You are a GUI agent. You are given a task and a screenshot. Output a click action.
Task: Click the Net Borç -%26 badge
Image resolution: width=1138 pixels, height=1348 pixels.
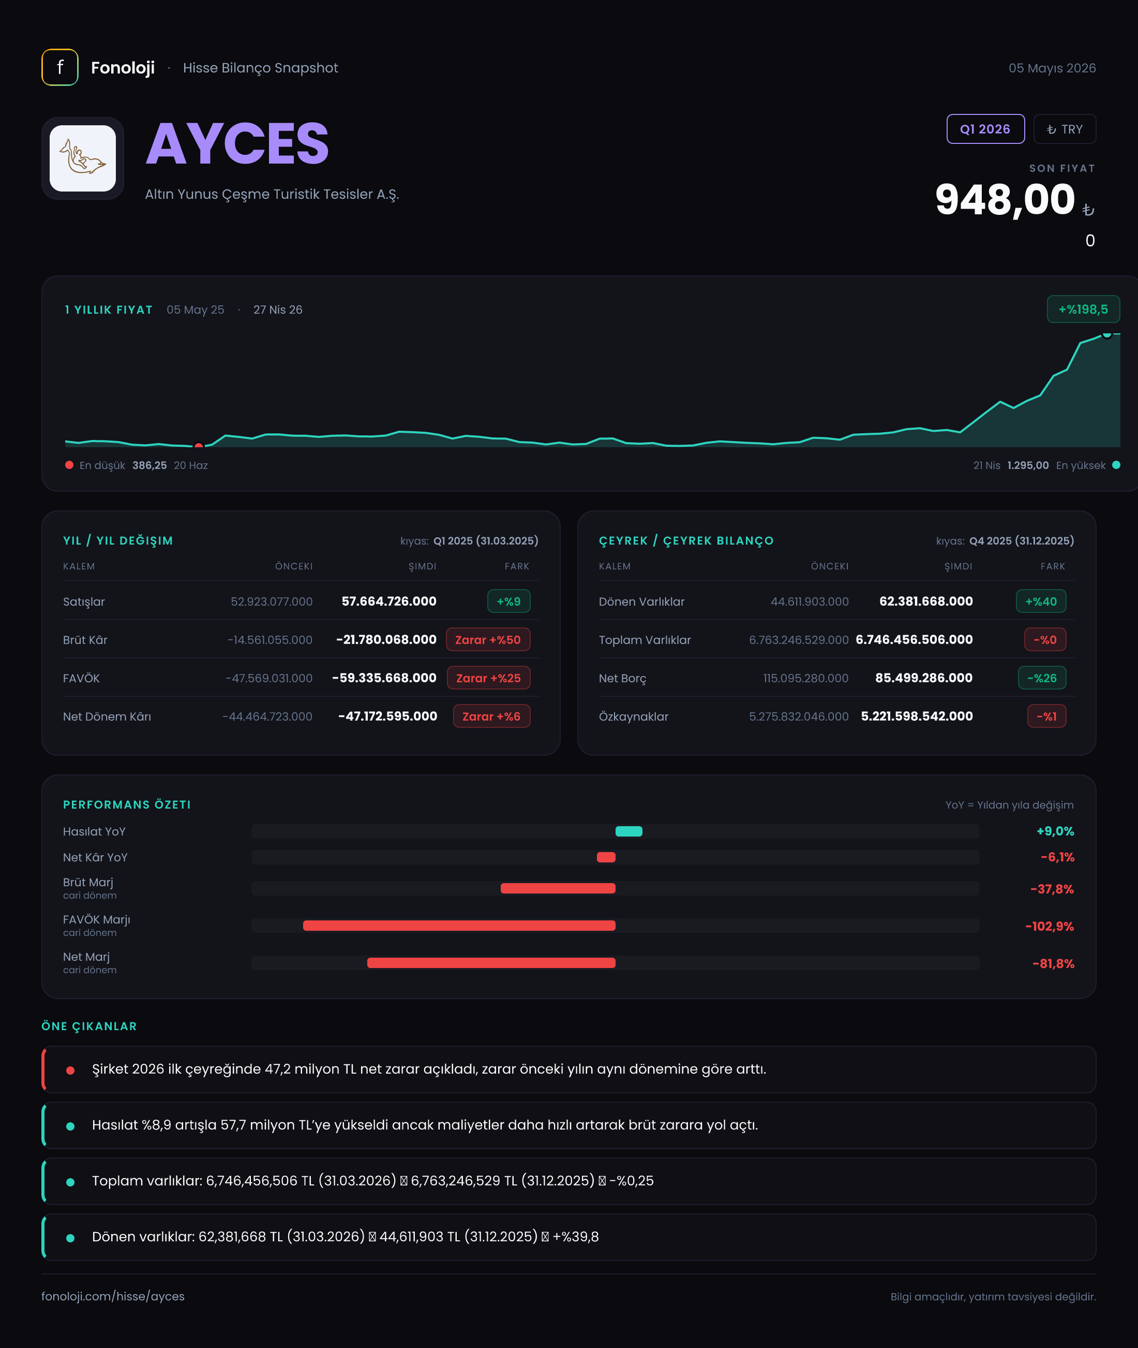click(1042, 678)
